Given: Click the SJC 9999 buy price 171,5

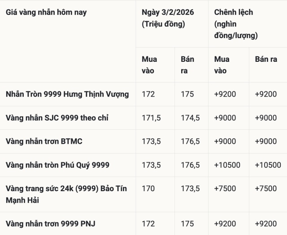Looking at the screenshot, I should pyautogui.click(x=150, y=118).
